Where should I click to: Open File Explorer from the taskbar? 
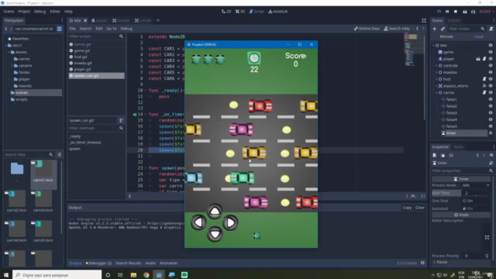pos(133,275)
